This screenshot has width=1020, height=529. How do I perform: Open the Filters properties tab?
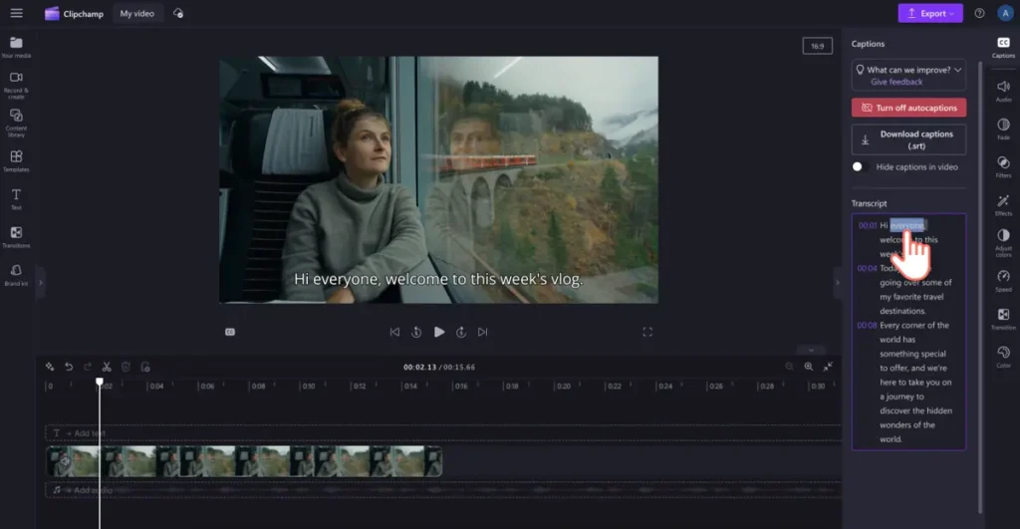coord(1003,166)
